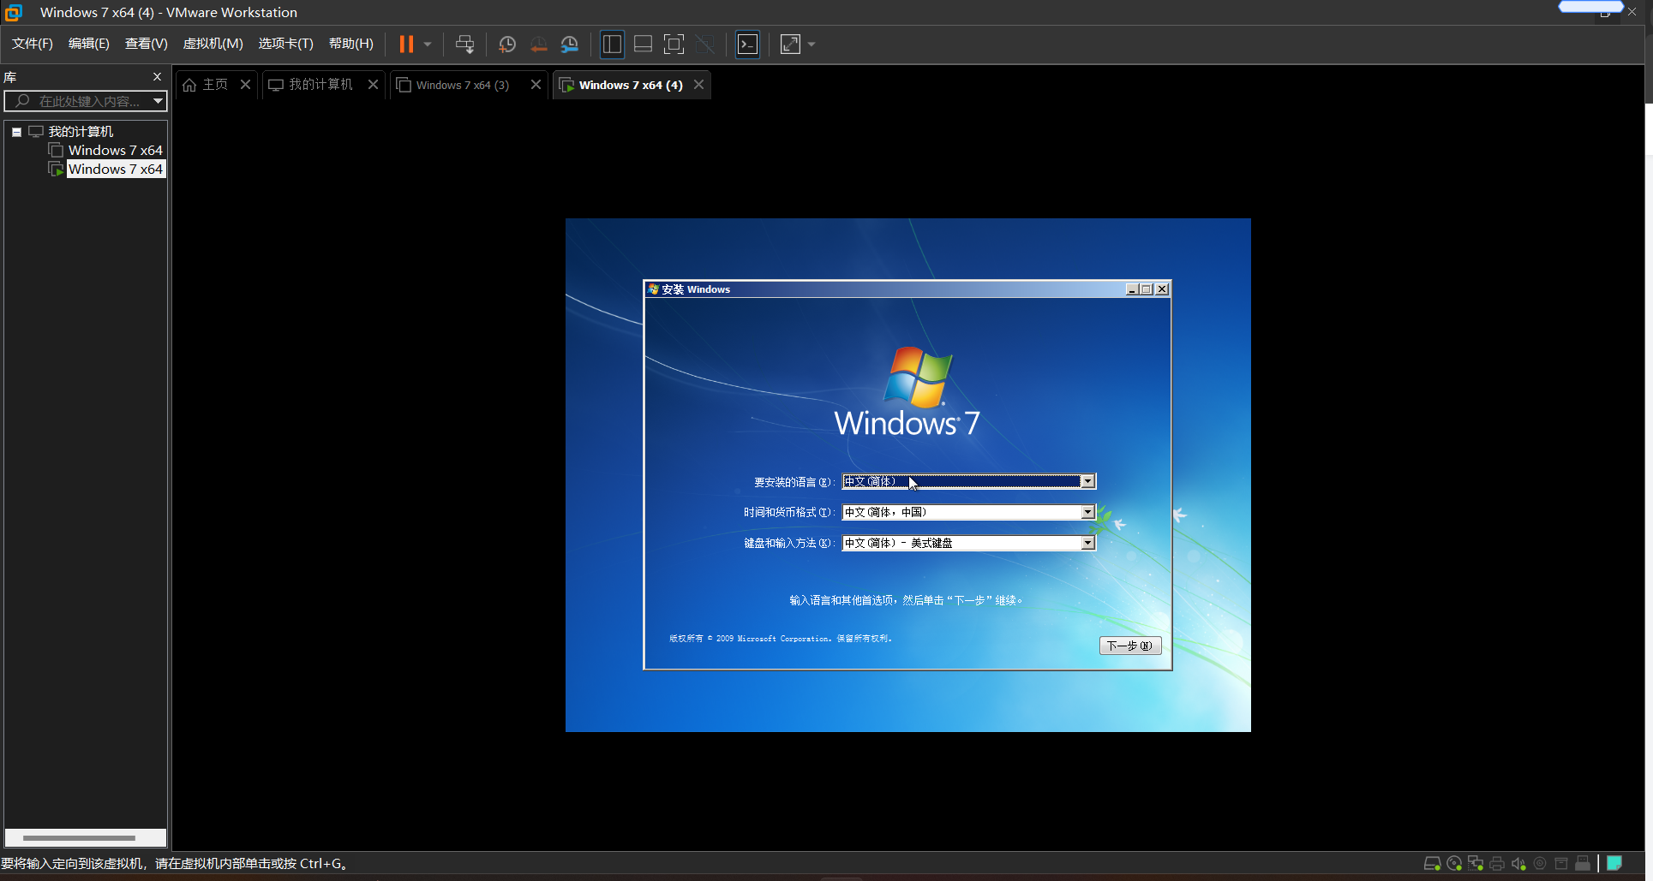Toggle the library sidebar view
The height and width of the screenshot is (881, 1653).
point(612,45)
